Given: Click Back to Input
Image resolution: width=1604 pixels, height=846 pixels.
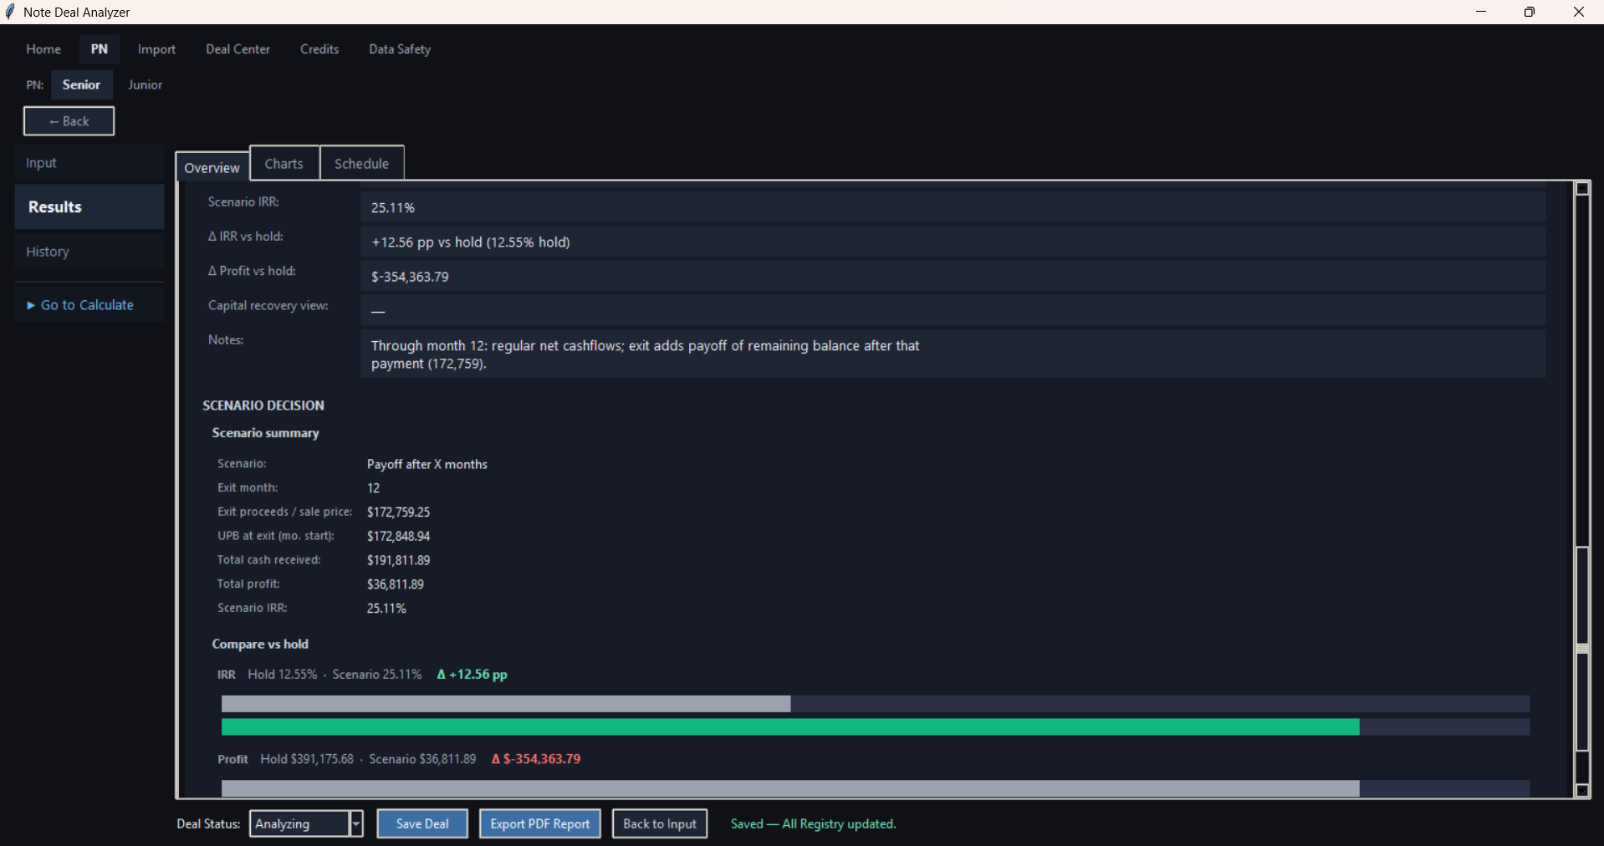Looking at the screenshot, I should pos(660,823).
